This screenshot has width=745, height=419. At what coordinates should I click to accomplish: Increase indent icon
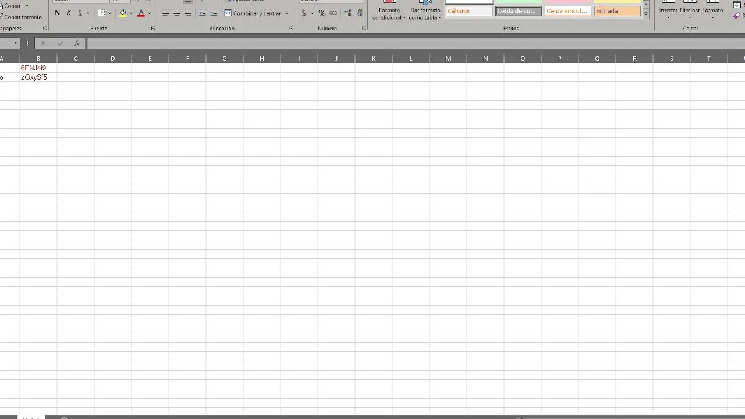(214, 13)
